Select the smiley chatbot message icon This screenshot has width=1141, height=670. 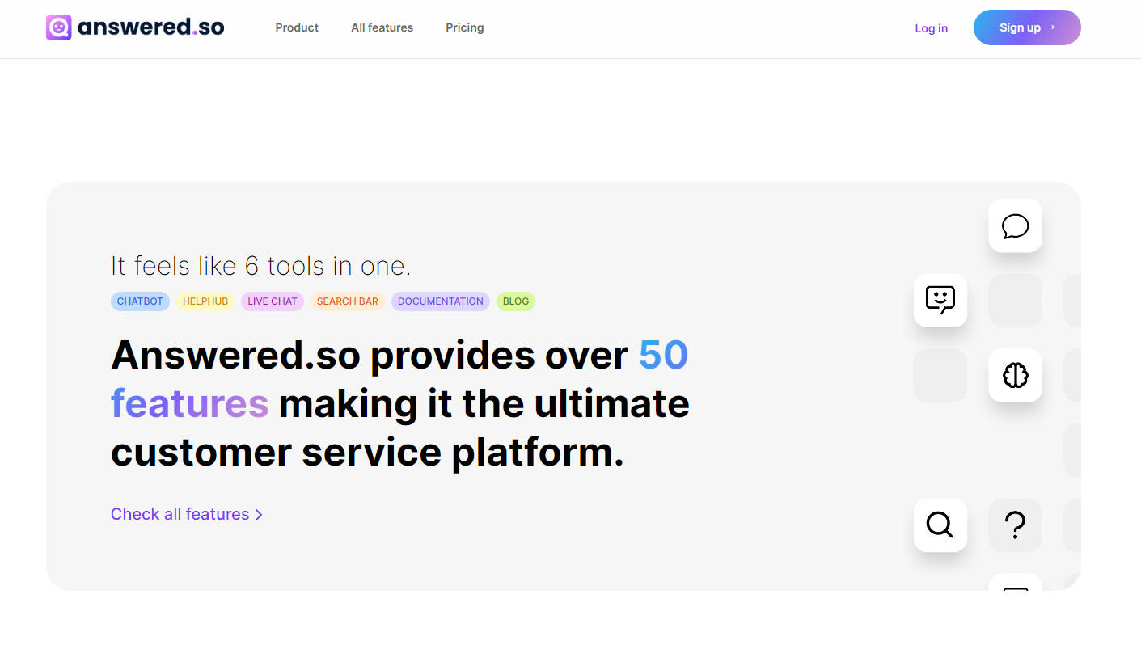coord(940,300)
